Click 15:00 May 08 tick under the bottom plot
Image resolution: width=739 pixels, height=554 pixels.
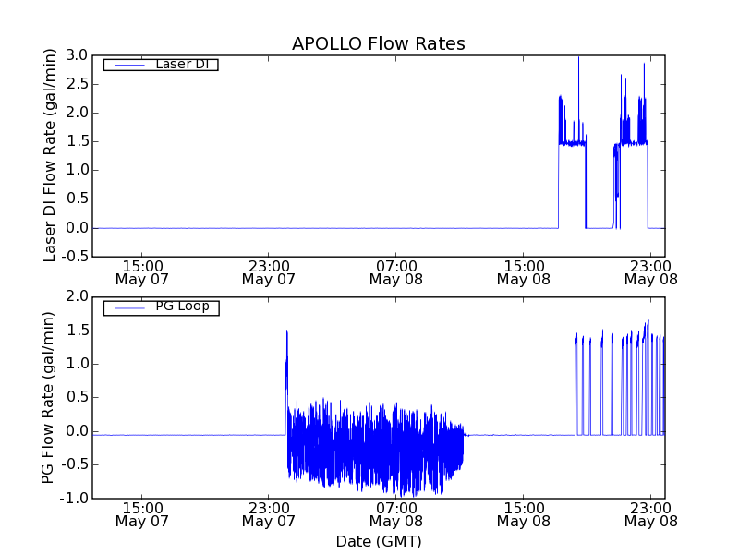coord(523,513)
